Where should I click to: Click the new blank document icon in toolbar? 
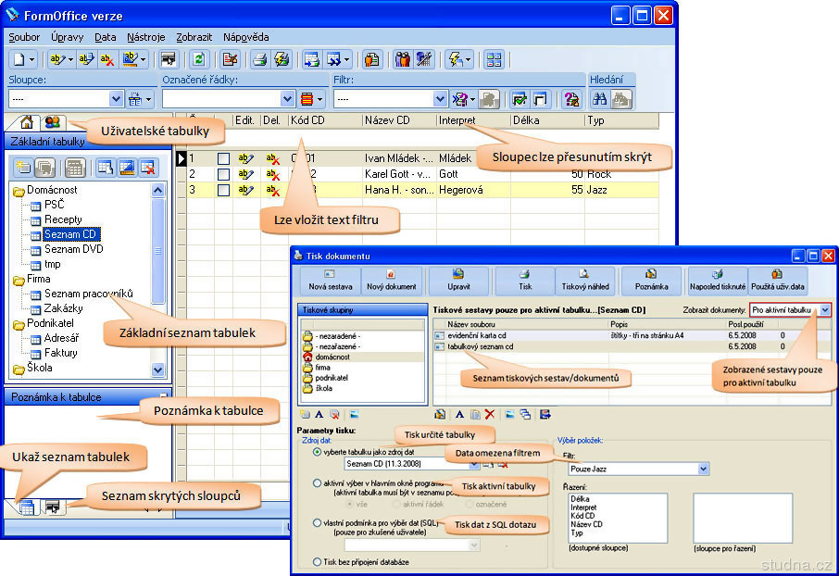[x=19, y=59]
